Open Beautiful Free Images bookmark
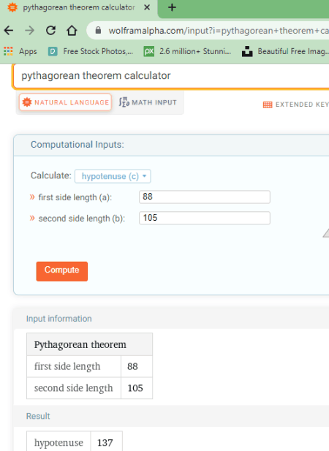This screenshot has width=329, height=451. pyautogui.click(x=284, y=51)
